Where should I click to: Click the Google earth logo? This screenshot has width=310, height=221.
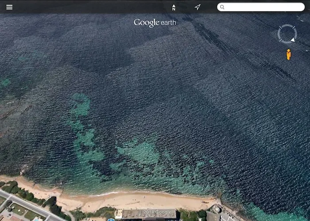pos(155,23)
